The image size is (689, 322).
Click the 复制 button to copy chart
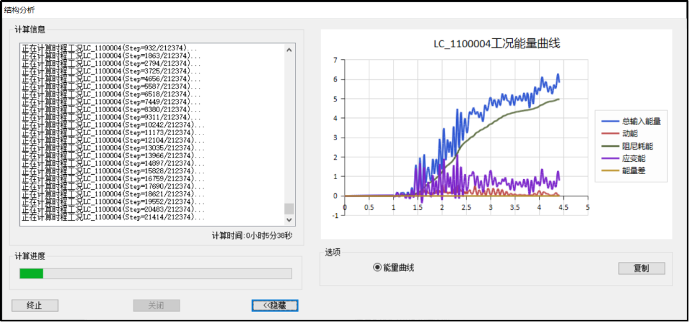coord(642,268)
